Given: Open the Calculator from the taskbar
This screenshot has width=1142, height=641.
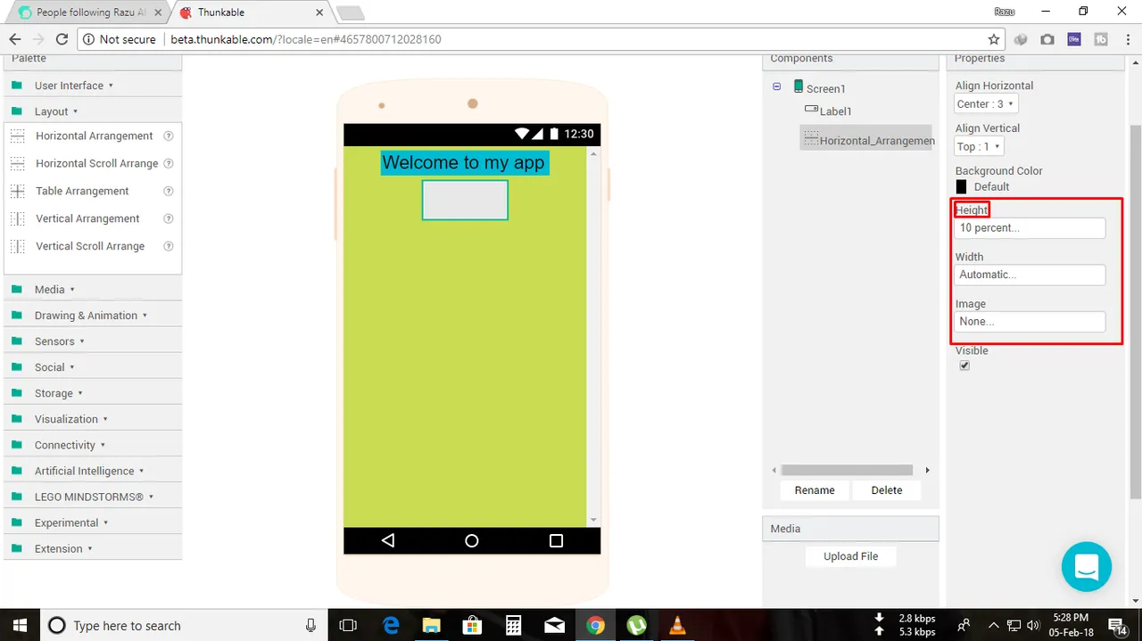Looking at the screenshot, I should click(513, 625).
